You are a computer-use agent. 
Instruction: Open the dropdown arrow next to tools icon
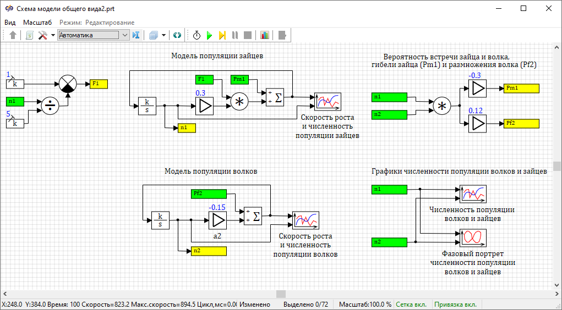53,35
